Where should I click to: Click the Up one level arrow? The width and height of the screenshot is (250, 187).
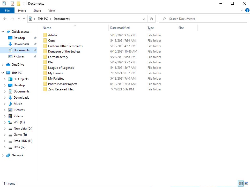(x=24, y=19)
